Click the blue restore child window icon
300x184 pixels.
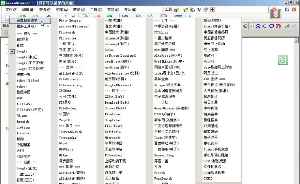click(x=287, y=10)
